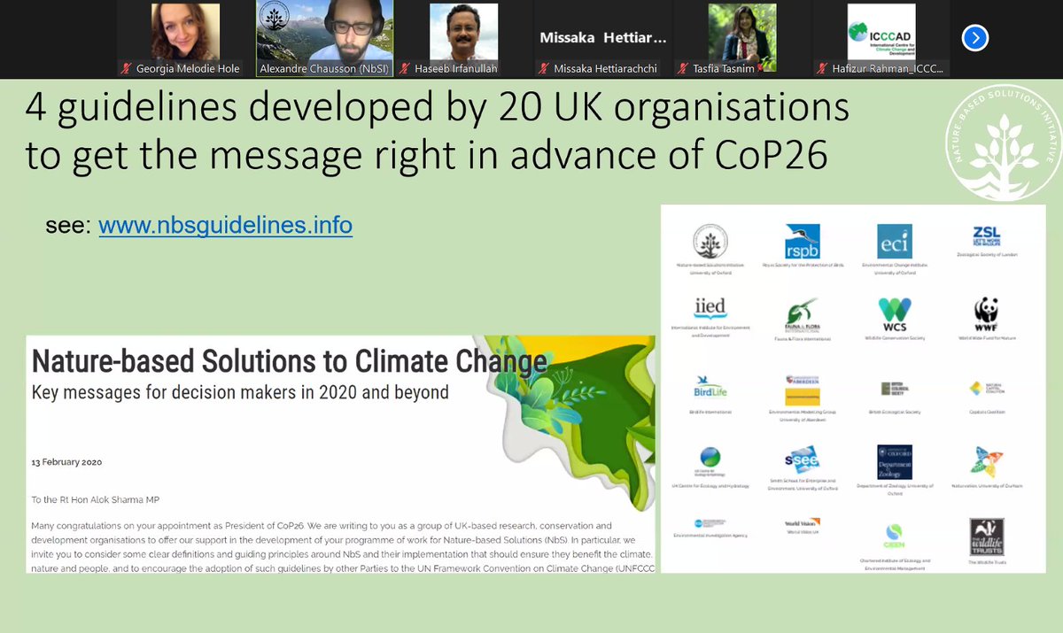Click slide title '4 guidelines developed by 20 UK organisations'

[438, 108]
